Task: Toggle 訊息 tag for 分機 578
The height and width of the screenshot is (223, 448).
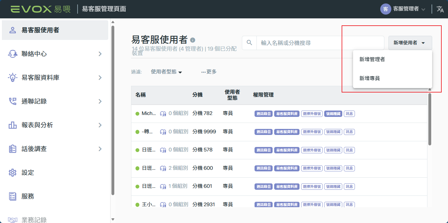Action: 349,150
